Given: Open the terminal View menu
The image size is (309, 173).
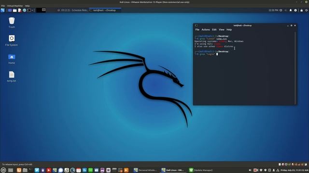Looking at the screenshot, I should point(222,30).
